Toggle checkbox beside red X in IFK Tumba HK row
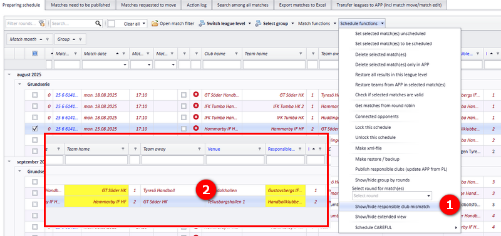The width and height of the screenshot is (501, 236). [x=183, y=118]
